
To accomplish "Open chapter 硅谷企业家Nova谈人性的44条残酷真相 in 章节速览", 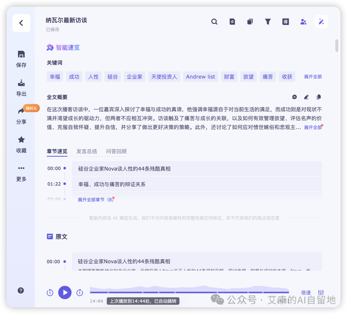I will click(x=197, y=168).
